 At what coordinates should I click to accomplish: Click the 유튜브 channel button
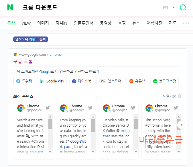137,81
